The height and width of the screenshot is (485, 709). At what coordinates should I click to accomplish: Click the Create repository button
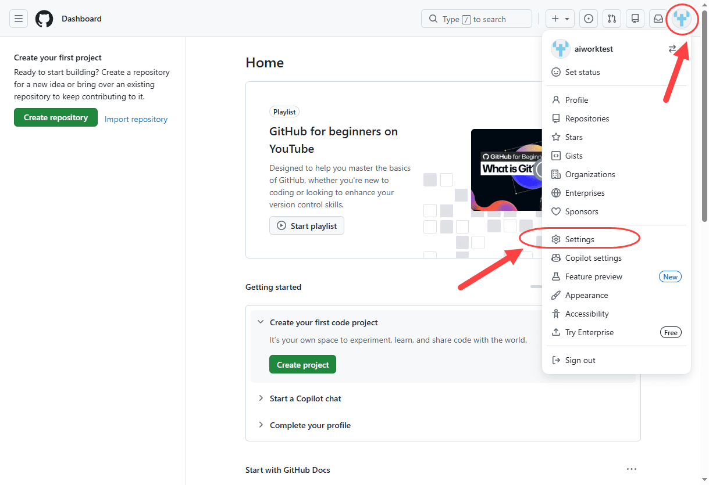56,117
